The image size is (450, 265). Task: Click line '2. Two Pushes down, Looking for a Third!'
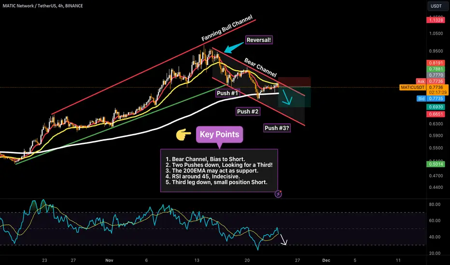[x=219, y=165]
